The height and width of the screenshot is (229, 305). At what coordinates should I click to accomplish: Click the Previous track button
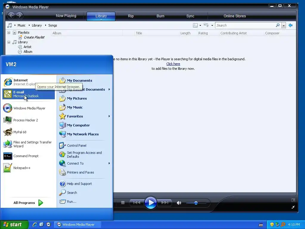click(136, 203)
